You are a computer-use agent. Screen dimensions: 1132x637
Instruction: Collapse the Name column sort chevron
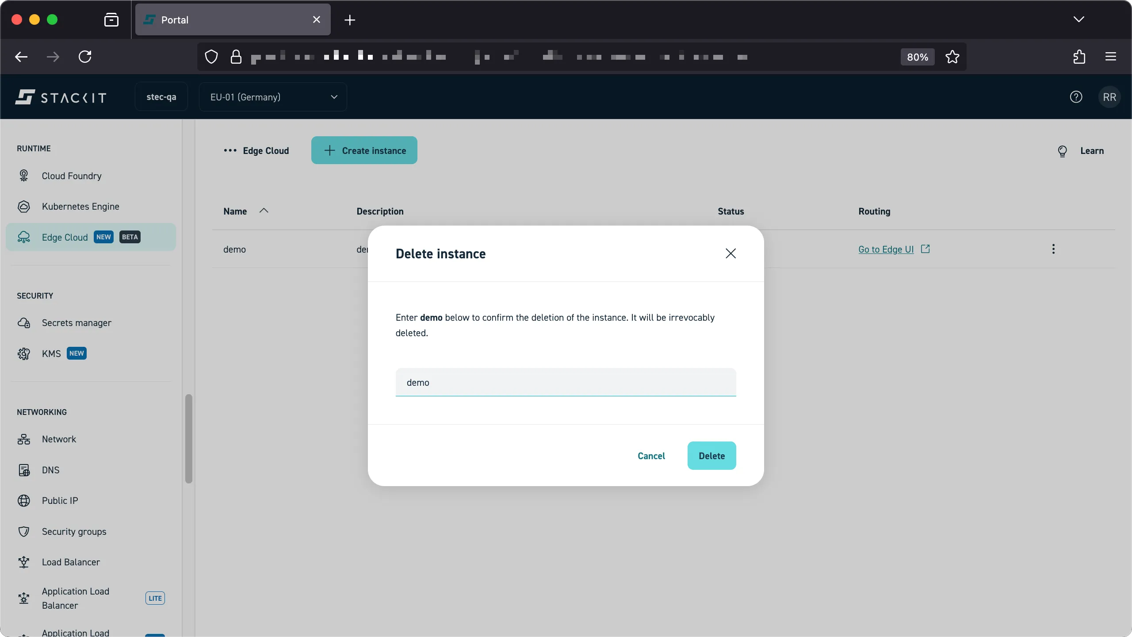[264, 211]
